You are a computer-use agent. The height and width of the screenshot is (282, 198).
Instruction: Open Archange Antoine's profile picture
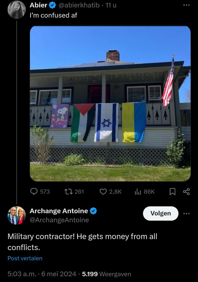pos(16,215)
